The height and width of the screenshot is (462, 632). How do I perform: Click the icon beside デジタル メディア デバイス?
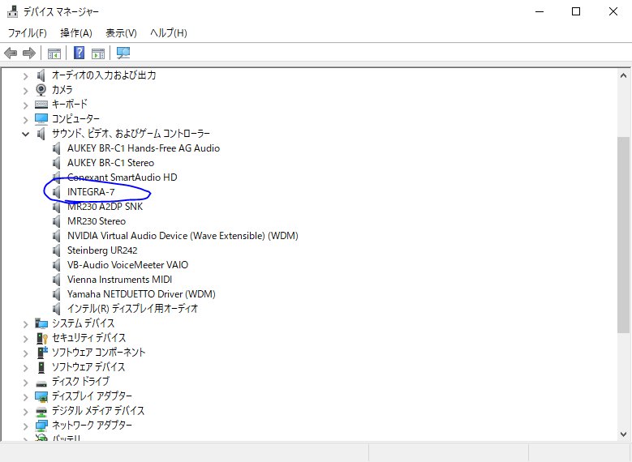point(41,412)
